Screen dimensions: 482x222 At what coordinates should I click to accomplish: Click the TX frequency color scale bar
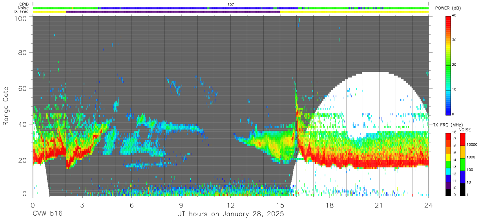449,164
